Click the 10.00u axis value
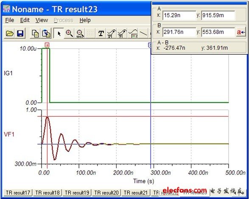Viewport: 249px width, 199px height. [28, 49]
